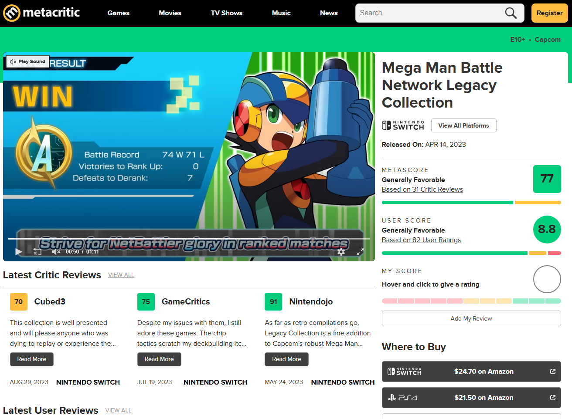Open Nintendojo publication name
572x419 pixels.
pyautogui.click(x=311, y=302)
